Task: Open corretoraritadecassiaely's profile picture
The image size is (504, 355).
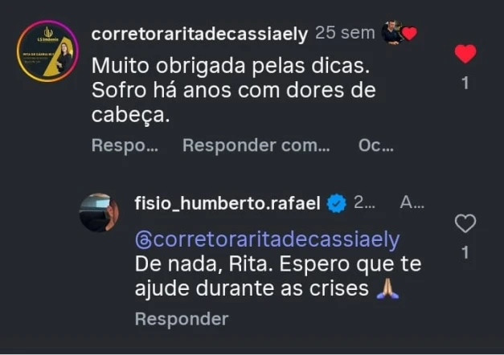Action: 47,52
